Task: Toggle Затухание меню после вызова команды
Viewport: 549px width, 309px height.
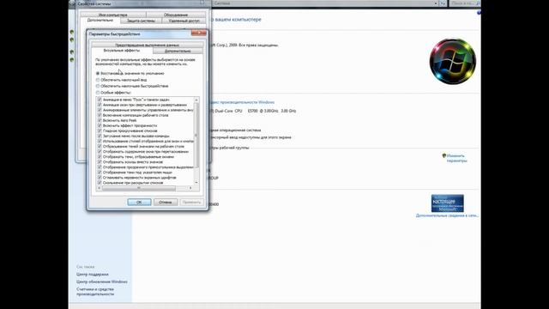Action: [100, 136]
